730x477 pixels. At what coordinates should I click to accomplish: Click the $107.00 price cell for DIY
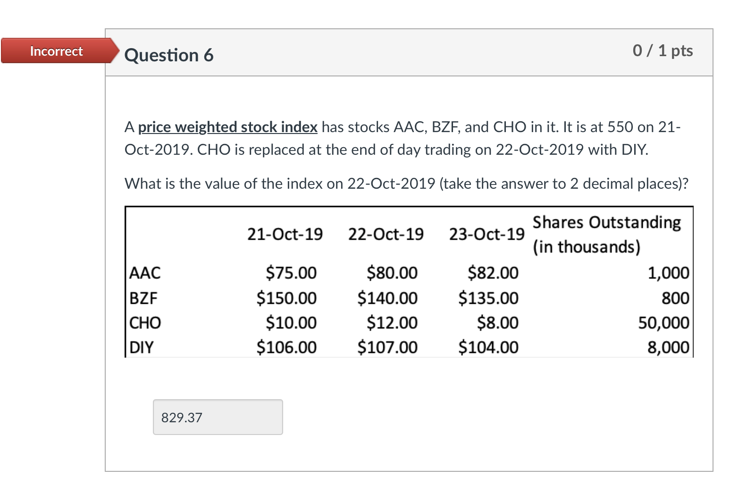386,347
